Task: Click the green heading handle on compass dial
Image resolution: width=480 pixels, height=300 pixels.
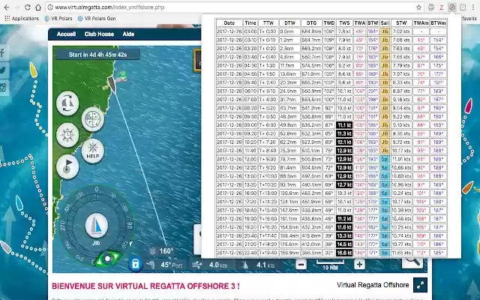Action: coord(107,259)
